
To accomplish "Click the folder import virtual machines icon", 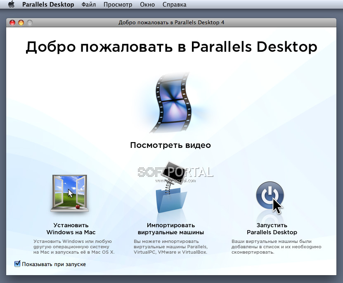I will [171, 187].
